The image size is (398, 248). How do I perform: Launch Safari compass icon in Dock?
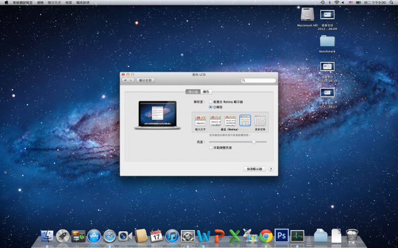110,237
